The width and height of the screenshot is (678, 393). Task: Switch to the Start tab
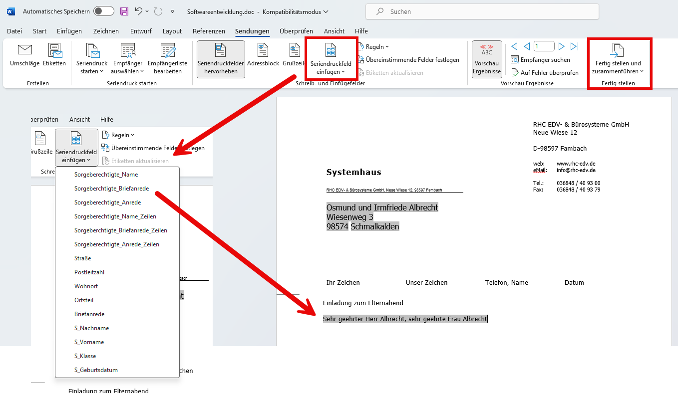click(39, 31)
